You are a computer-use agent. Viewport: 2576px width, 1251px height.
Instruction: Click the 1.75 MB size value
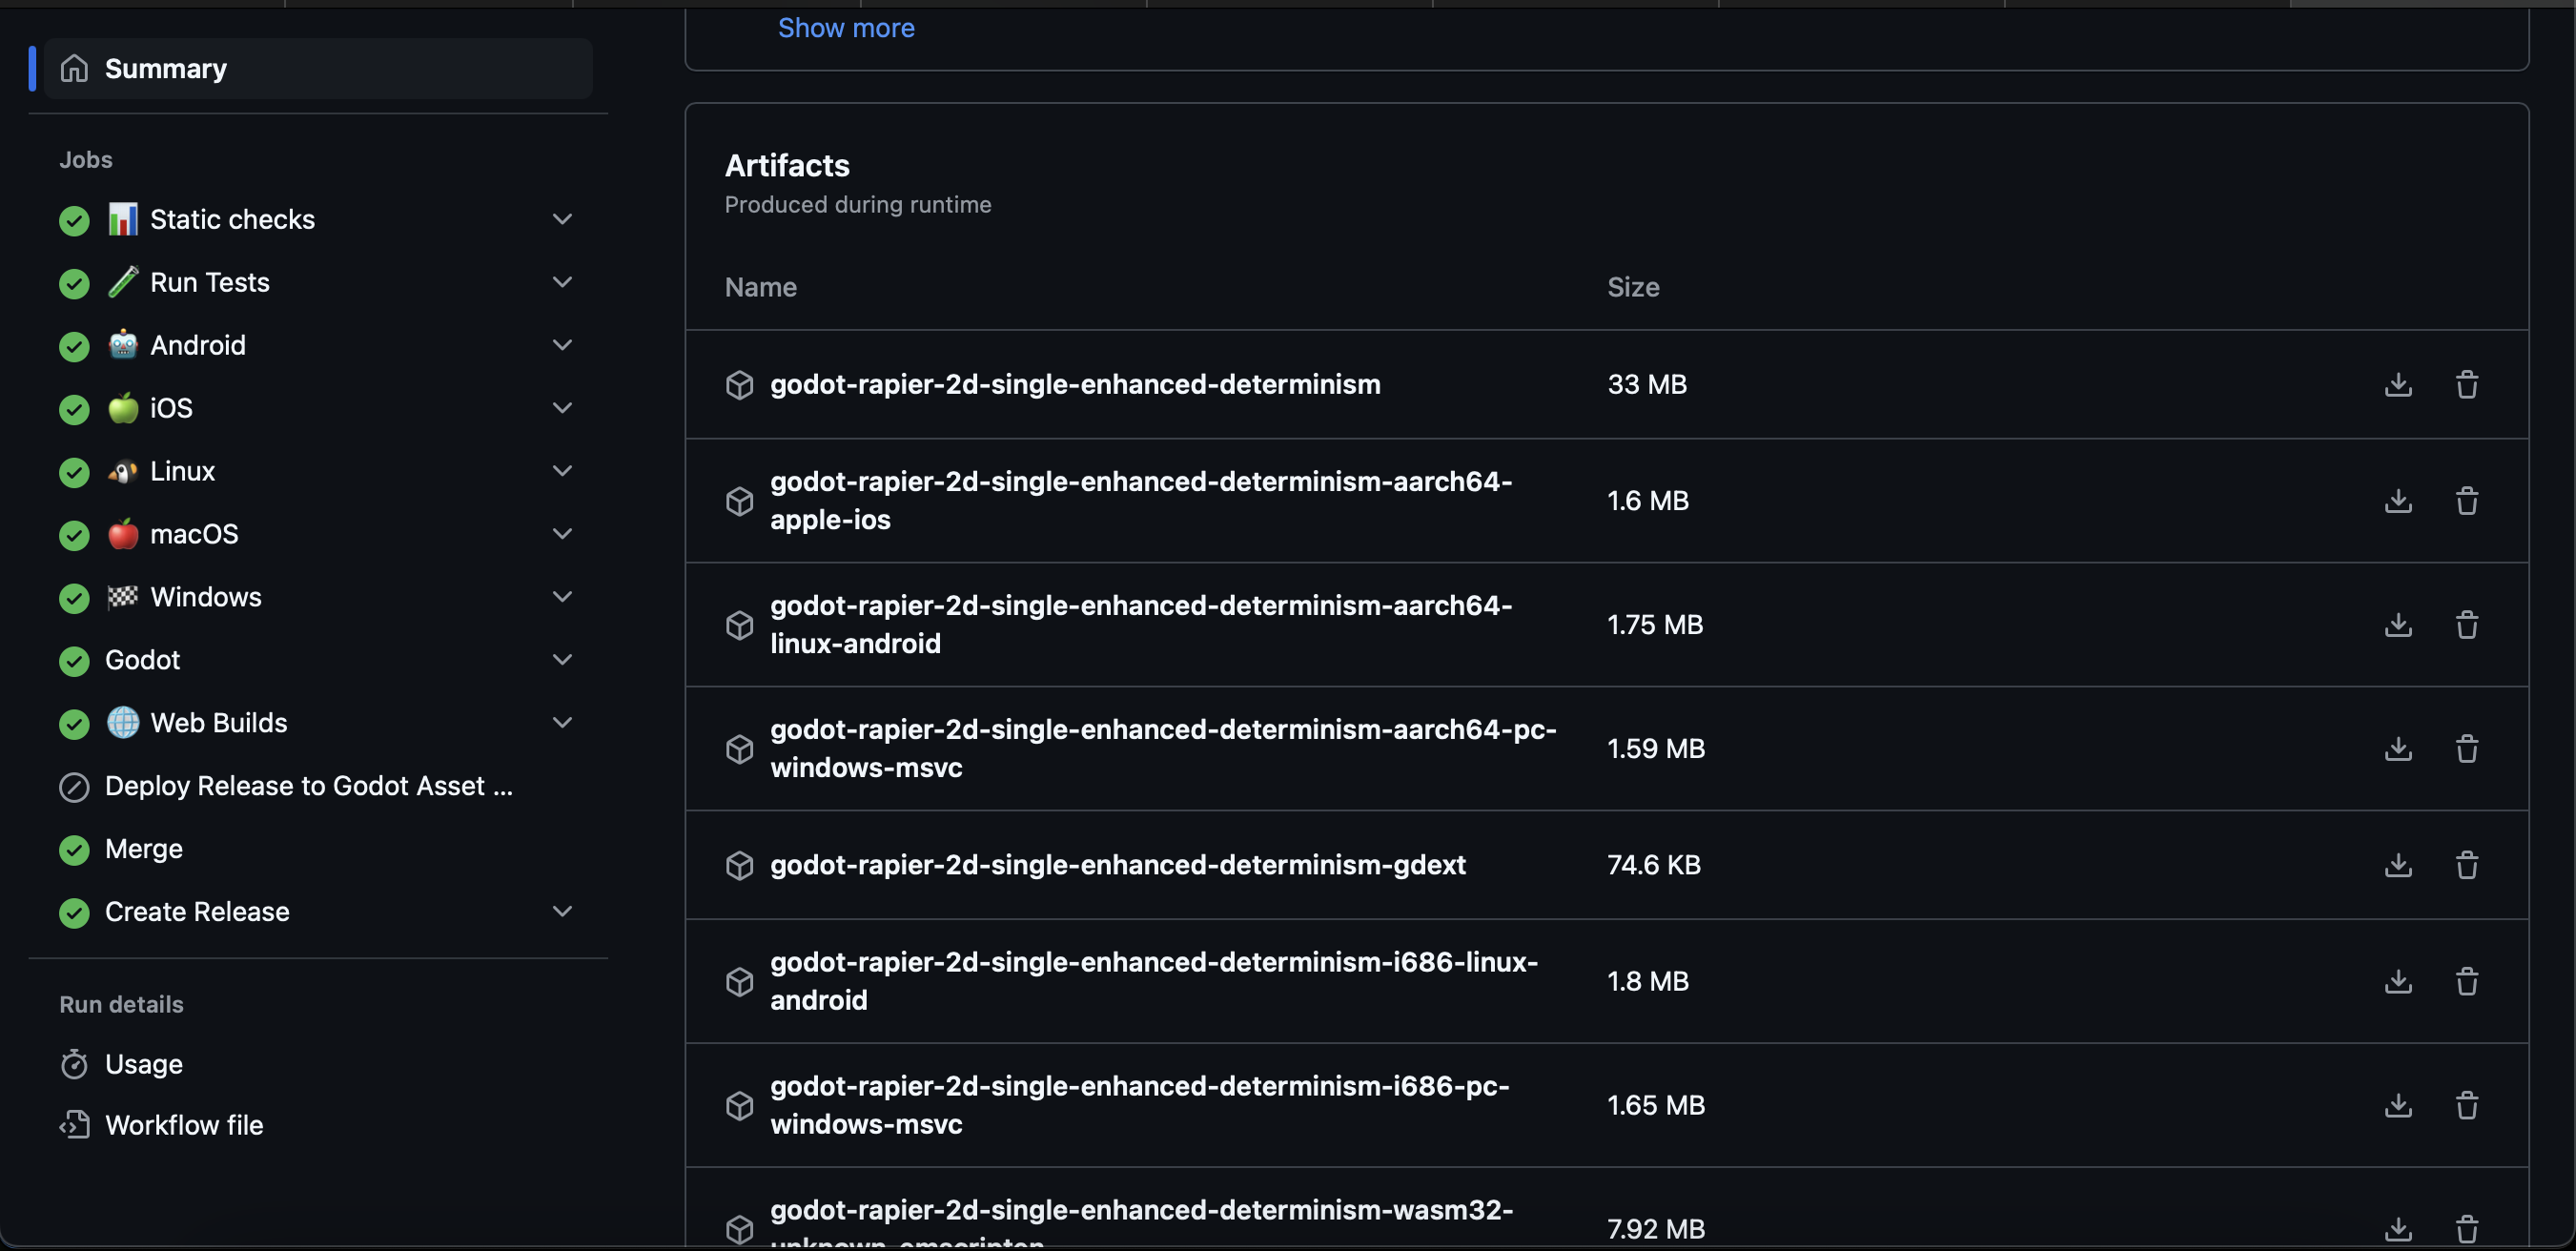(1655, 624)
